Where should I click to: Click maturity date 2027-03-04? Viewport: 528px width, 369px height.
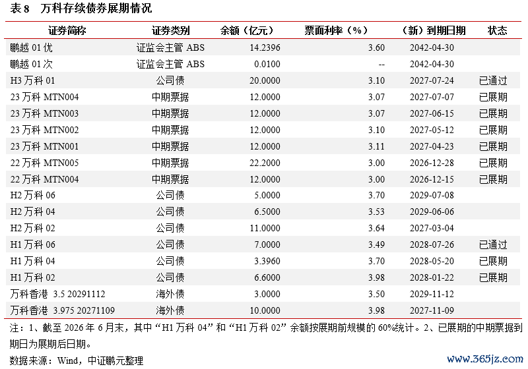pos(432,228)
